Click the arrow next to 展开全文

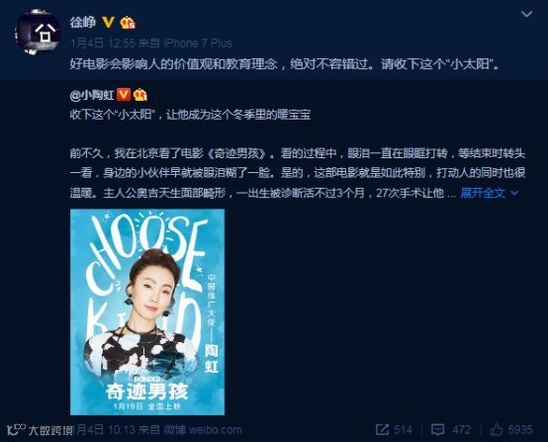514,193
